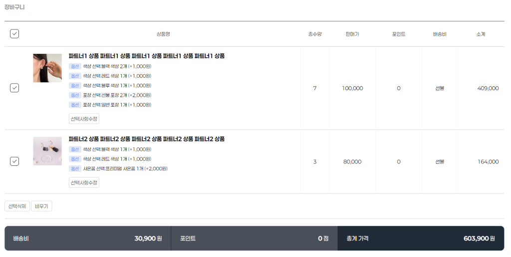Click the 옵션 badge for 블루 색상 1개

coord(75,86)
